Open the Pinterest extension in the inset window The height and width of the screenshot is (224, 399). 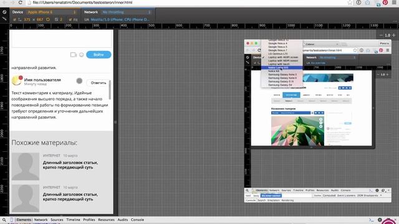(381, 50)
